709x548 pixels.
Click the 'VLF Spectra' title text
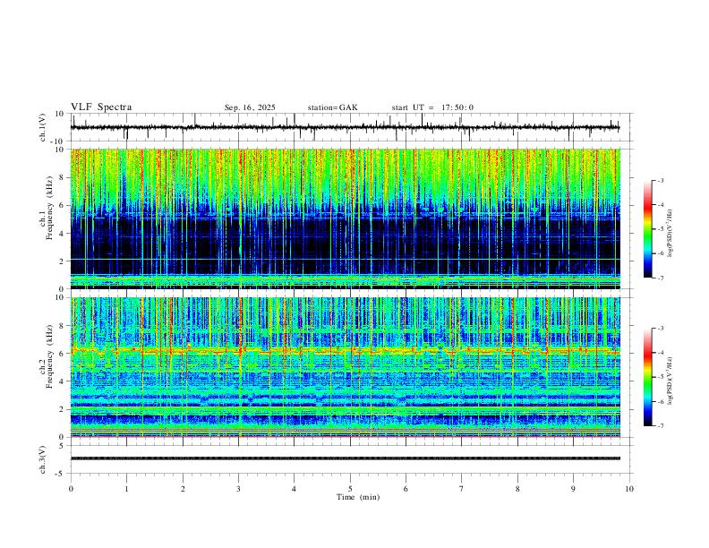click(101, 107)
